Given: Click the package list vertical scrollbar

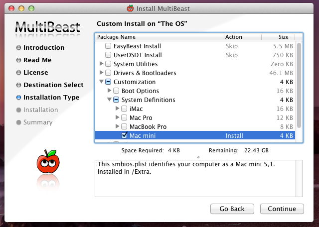Looking at the screenshot, I should [x=299, y=85].
